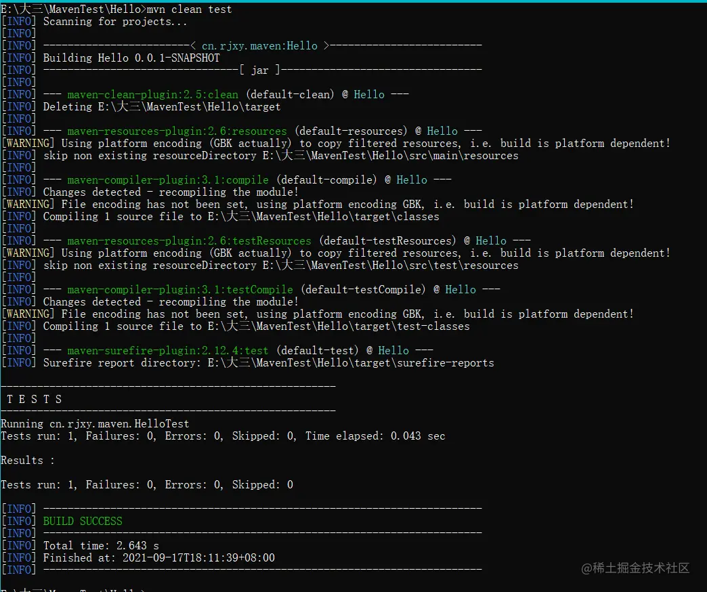707x592 pixels.
Task: Click '(default-clean)' execution id text
Action: (x=291, y=94)
